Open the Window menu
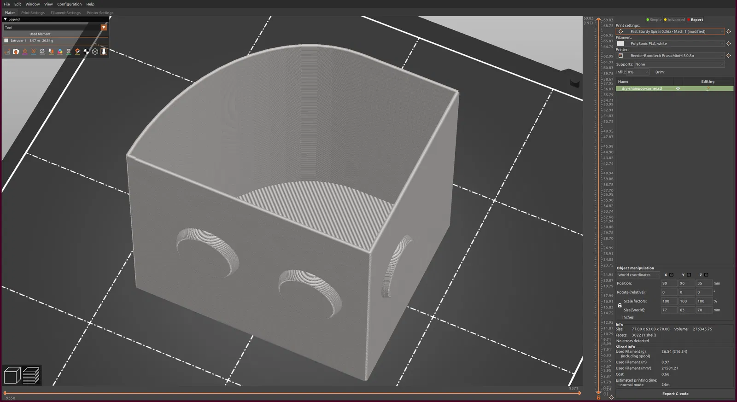Image resolution: width=737 pixels, height=402 pixels. click(x=33, y=4)
